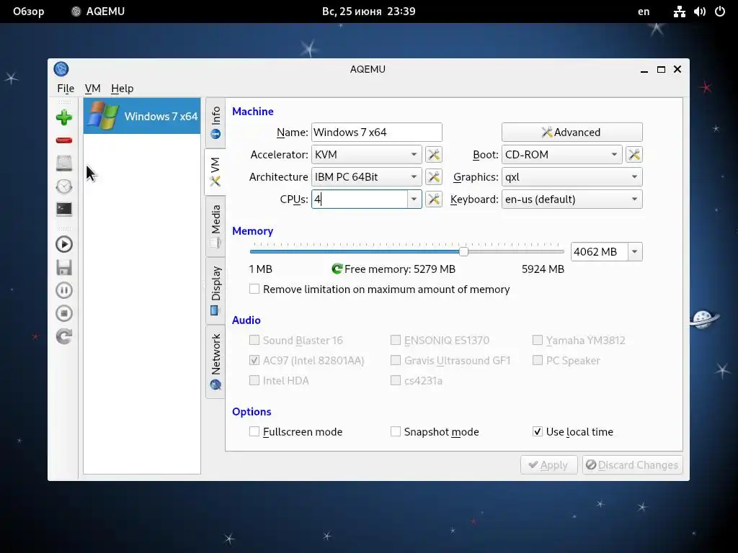Enable Snapshot mode option
Screen dimensions: 738x553
click(396, 432)
